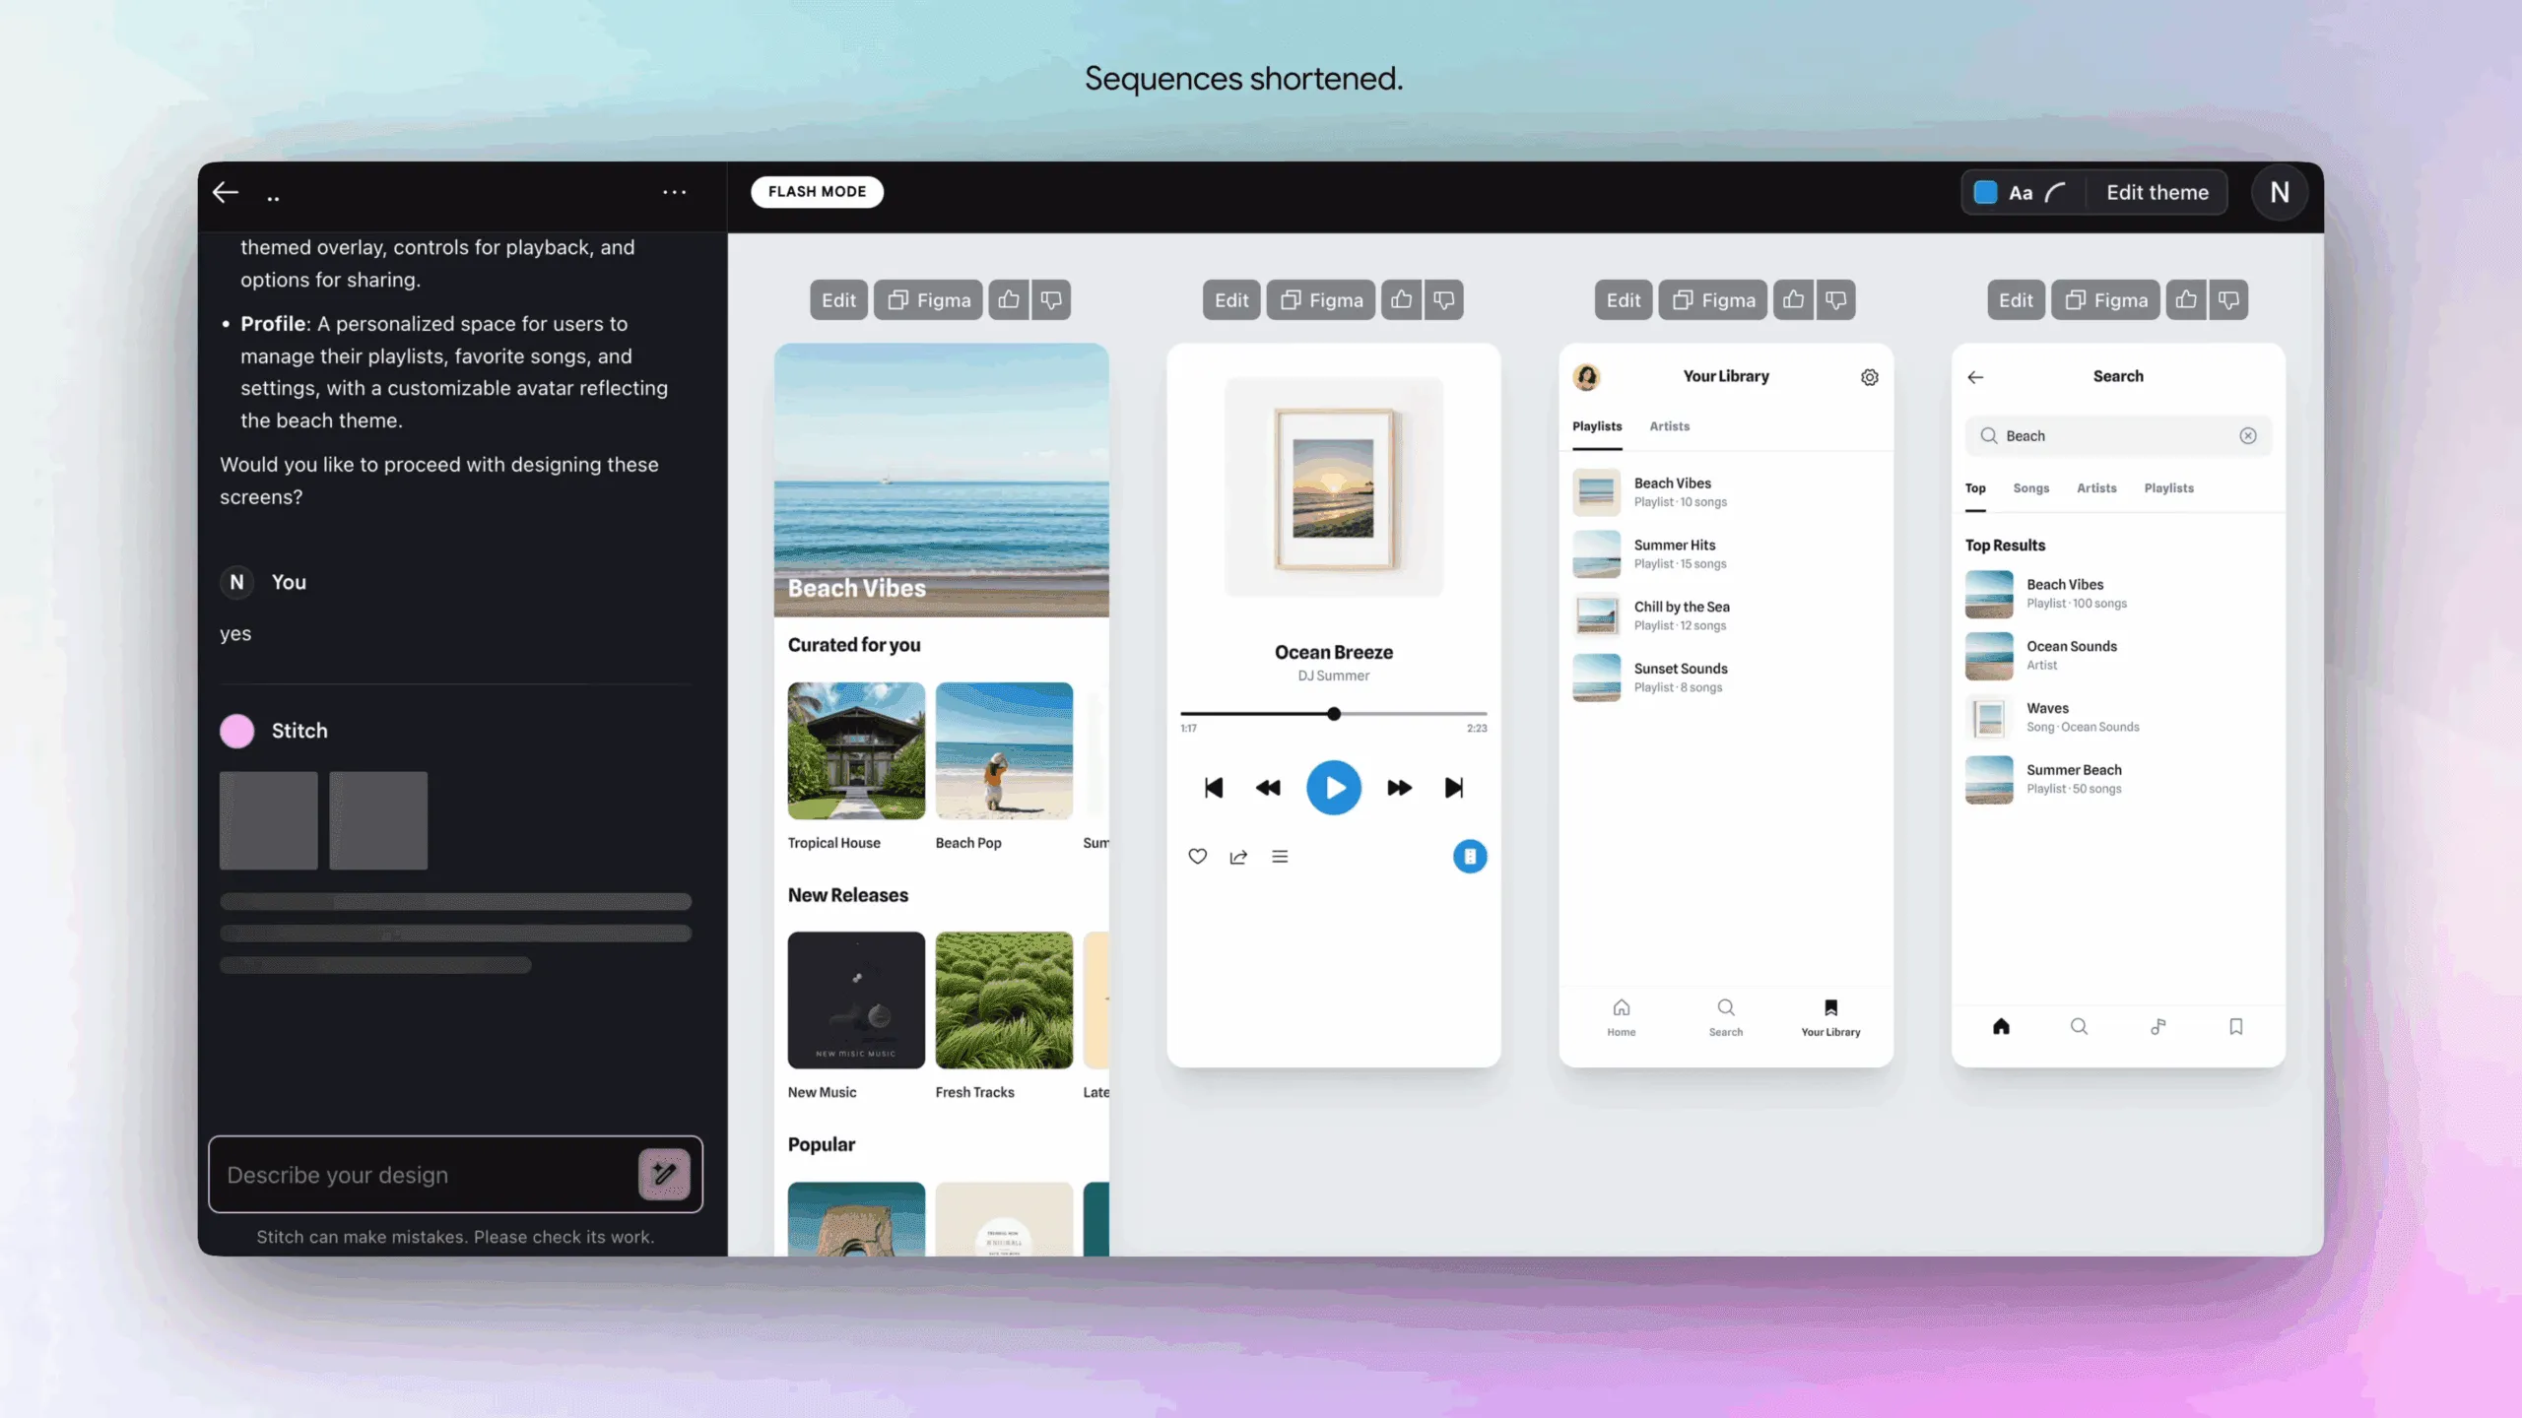Click the Ocean Breeze playback progress slider
The height and width of the screenshot is (1418, 2522).
[1333, 714]
